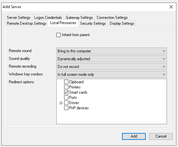Go to the Gateway Settings tab
The width and height of the screenshot is (178, 147).
click(79, 18)
